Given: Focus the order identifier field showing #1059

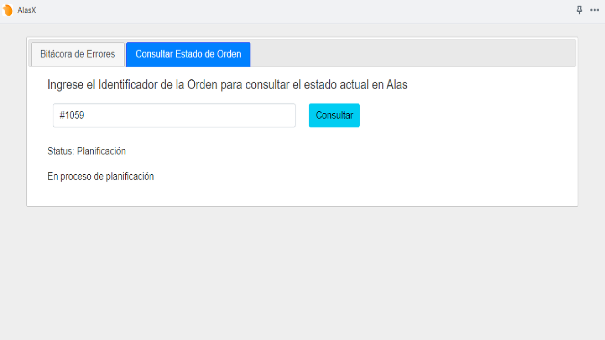Looking at the screenshot, I should click(x=174, y=115).
